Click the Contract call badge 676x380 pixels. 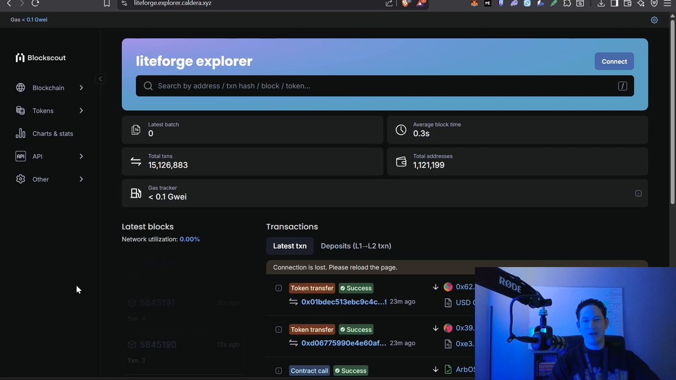(x=309, y=371)
